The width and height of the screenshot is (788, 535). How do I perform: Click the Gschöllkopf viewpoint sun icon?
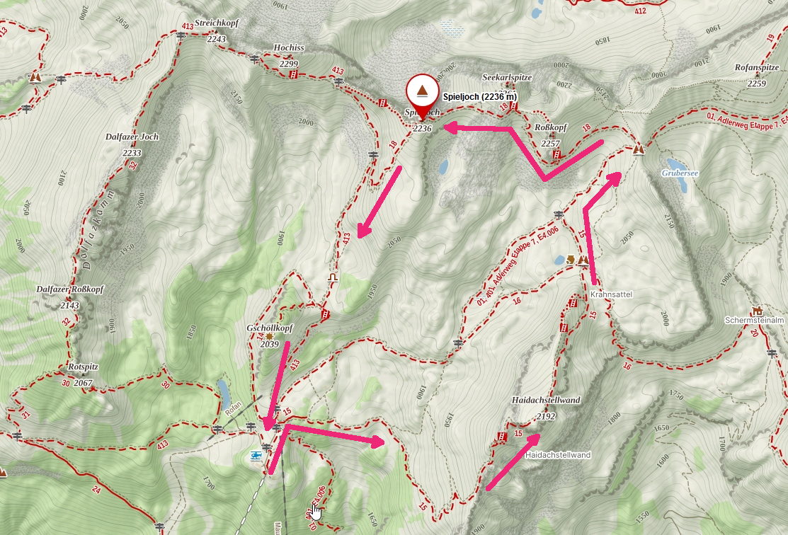tap(270, 336)
